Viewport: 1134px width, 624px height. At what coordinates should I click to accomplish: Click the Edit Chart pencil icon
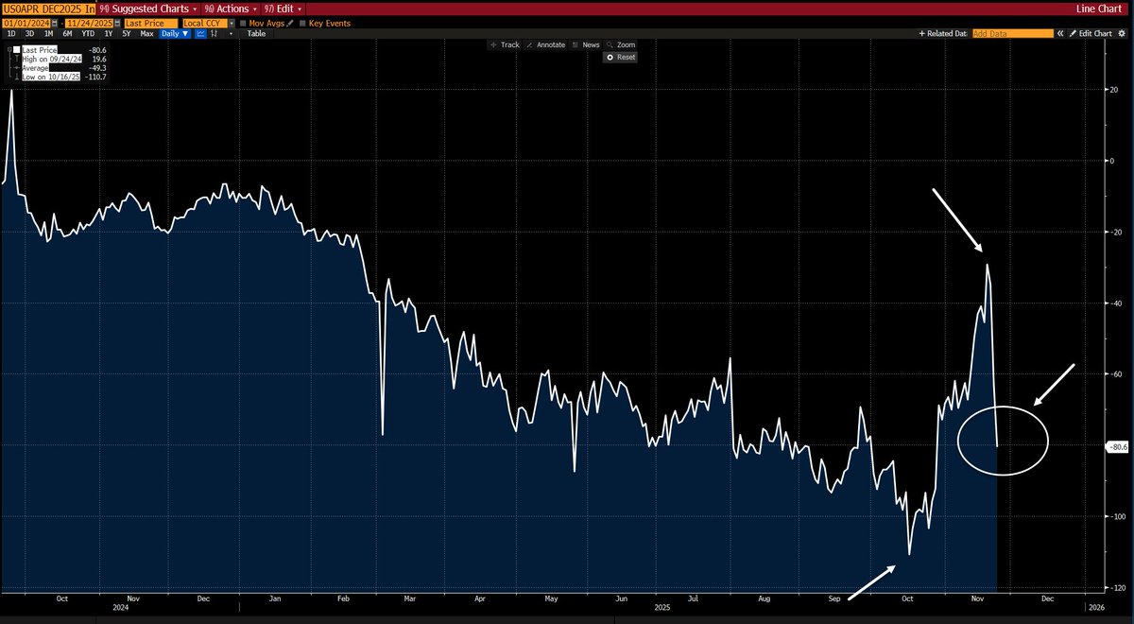[x=1073, y=33]
